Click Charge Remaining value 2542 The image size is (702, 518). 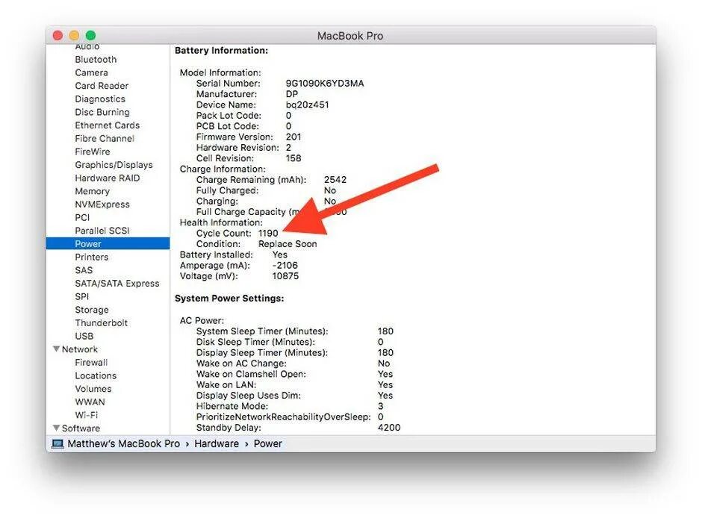pyautogui.click(x=335, y=179)
